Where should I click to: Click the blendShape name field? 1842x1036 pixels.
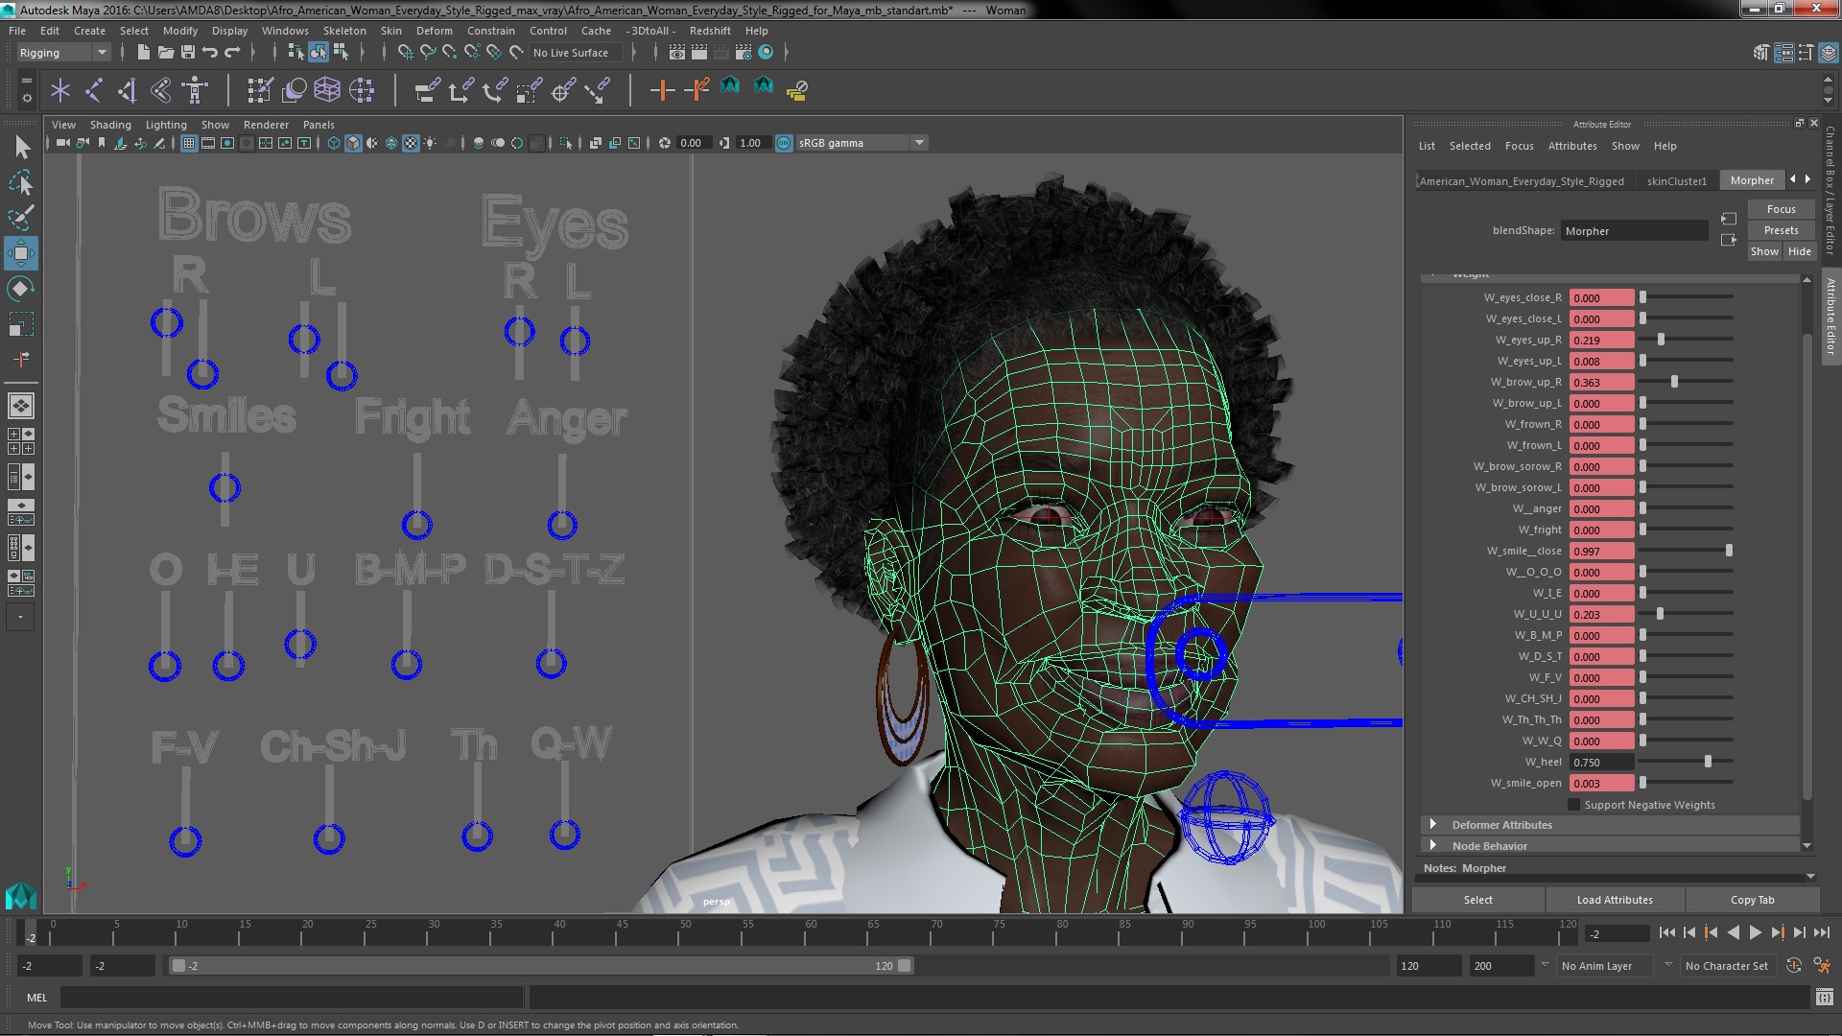[1634, 231]
